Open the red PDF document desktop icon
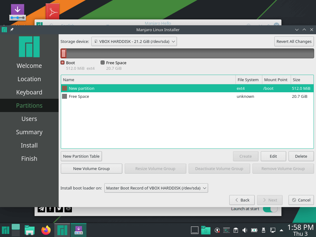This screenshot has height=237, width=316. coord(52,12)
